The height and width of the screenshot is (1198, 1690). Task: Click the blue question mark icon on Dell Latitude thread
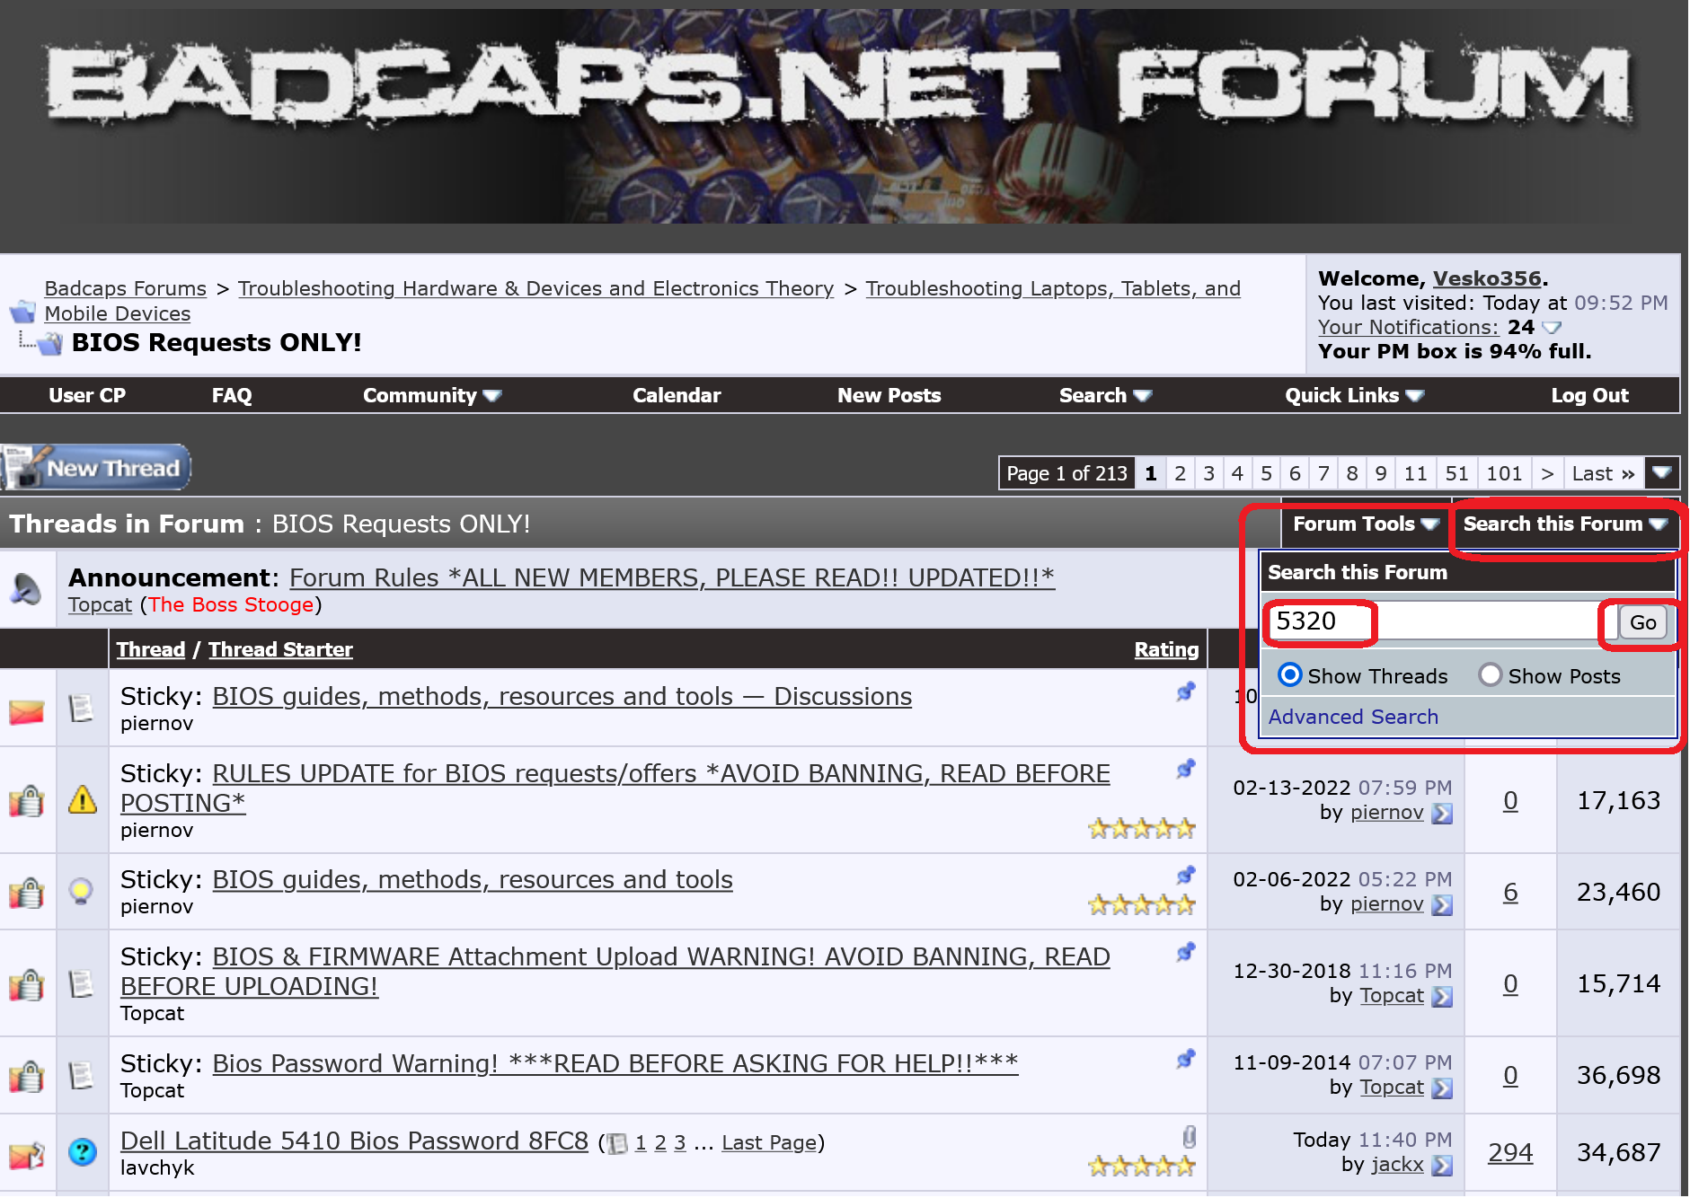pos(83,1151)
